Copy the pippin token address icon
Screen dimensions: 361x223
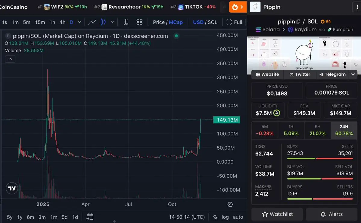coord(298,22)
